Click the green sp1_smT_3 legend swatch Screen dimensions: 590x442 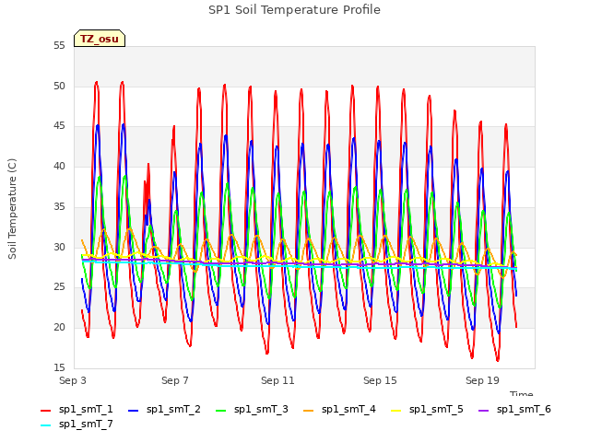[221, 411]
